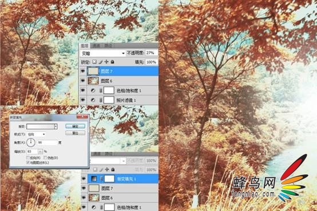This screenshot has height=211, width=317.
Task: Switch to 路径 tab in lower panel
Action: click(x=108, y=154)
